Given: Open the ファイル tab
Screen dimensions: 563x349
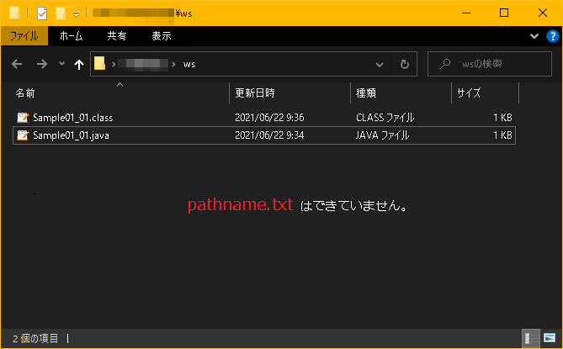Looking at the screenshot, I should (x=24, y=36).
